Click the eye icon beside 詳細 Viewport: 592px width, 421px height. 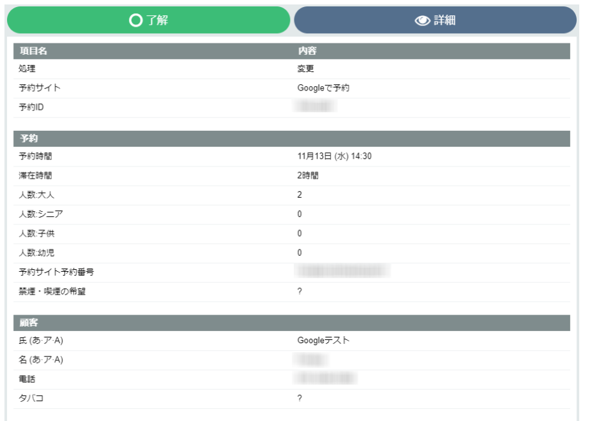[x=423, y=20]
